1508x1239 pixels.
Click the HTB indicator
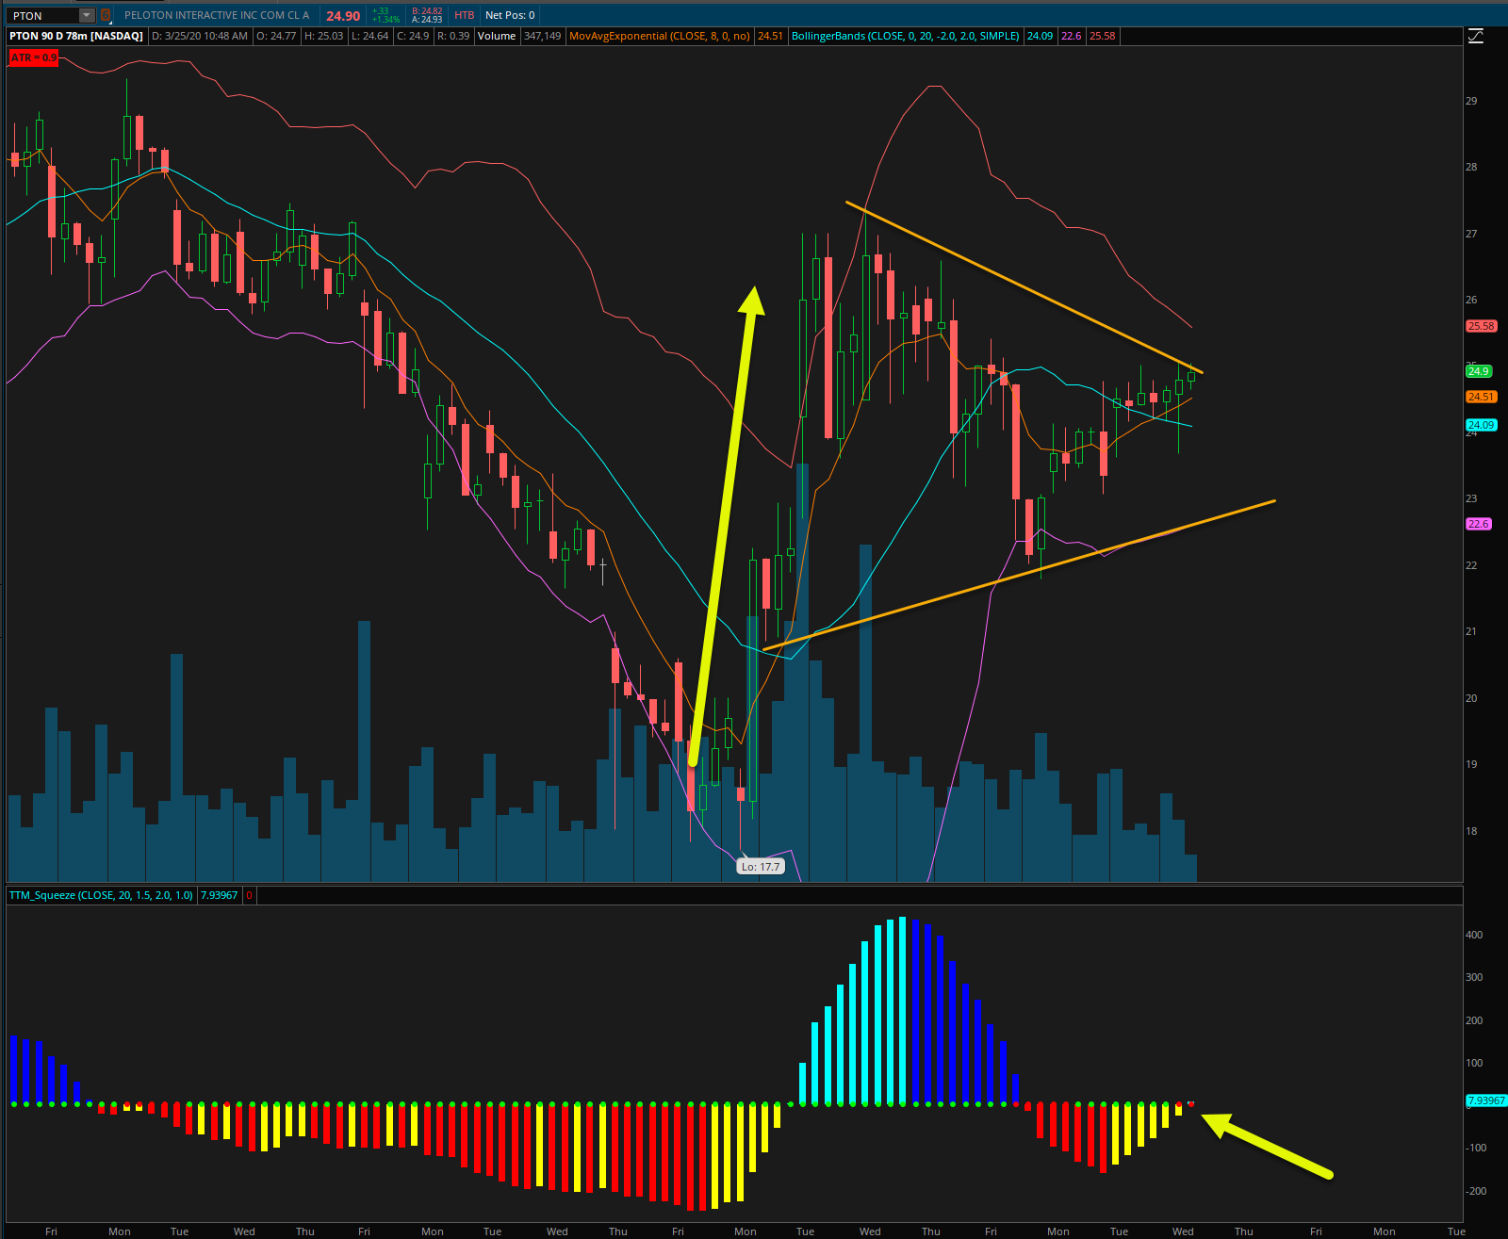point(464,15)
